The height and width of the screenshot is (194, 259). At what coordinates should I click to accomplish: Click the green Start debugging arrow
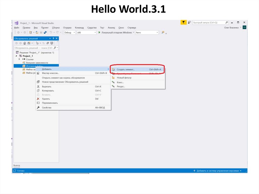[99, 33]
